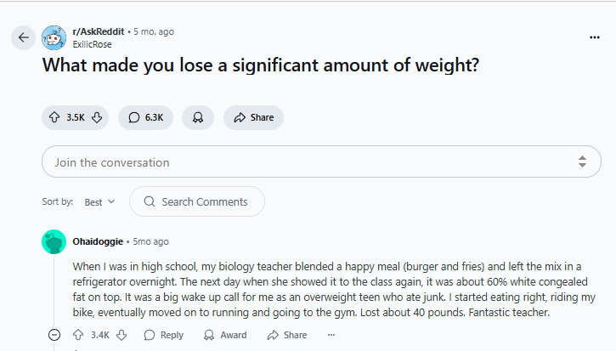Screen dimensions: 616x351
Task: Downvote Ohaidoggie's comment
Action: tap(122, 335)
